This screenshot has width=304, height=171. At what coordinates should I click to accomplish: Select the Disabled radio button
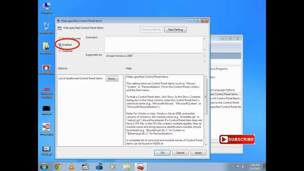[60, 51]
